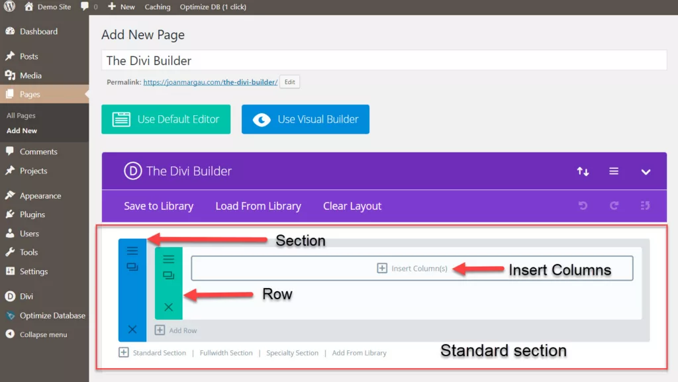Viewport: 678px width, 382px height.
Task: Go to All Pages submenu
Action: pyautogui.click(x=21, y=115)
